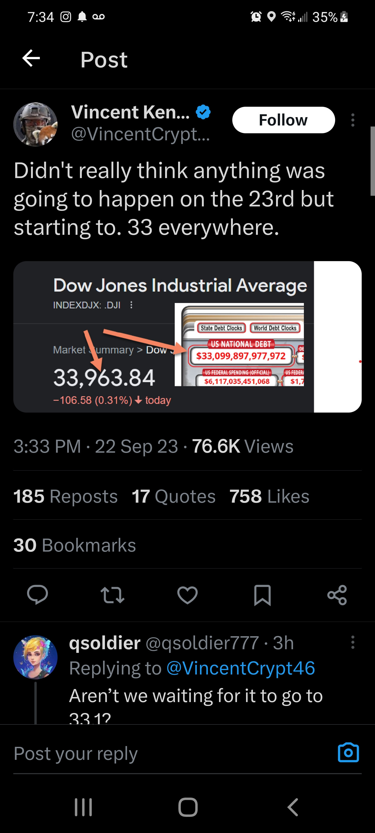375x833 pixels.
Task: Follow the Vincent Ken account
Action: [283, 120]
